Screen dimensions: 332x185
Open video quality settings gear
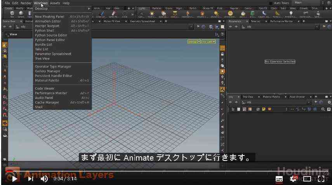293,179
